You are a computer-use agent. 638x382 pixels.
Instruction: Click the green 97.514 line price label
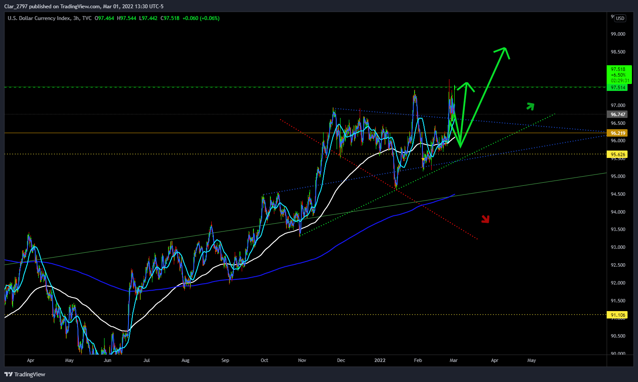click(618, 87)
